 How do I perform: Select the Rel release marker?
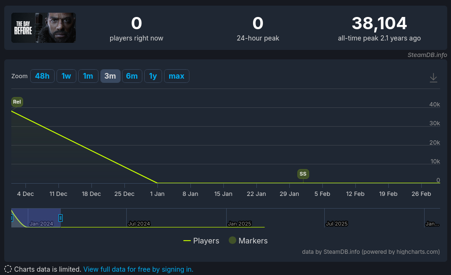tap(17, 102)
